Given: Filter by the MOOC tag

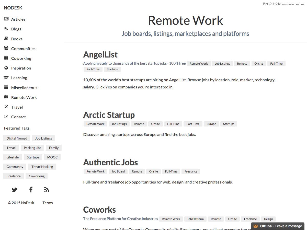Looking at the screenshot, I should tap(52, 157).
